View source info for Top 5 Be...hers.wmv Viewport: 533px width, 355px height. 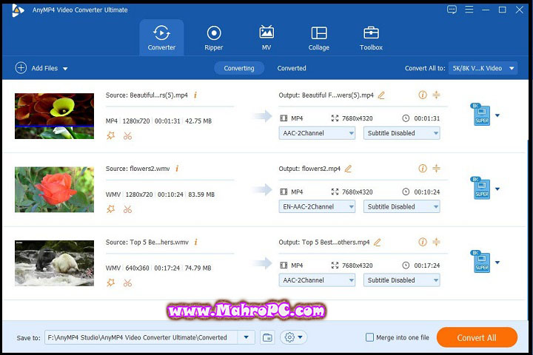click(195, 242)
